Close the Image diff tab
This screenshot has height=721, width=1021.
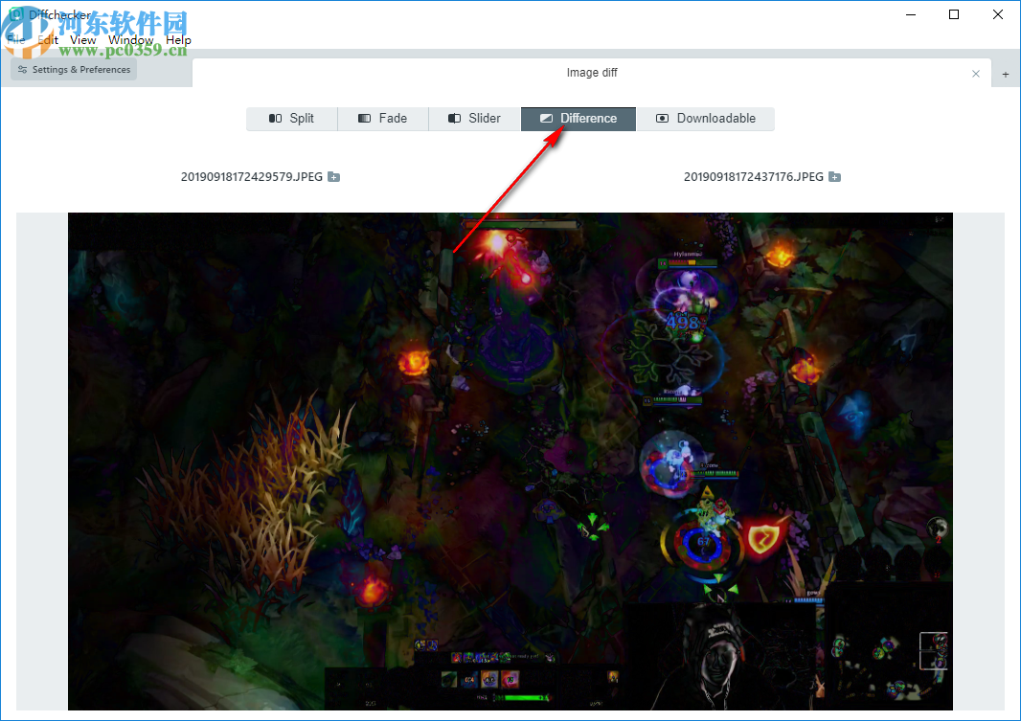tap(975, 74)
